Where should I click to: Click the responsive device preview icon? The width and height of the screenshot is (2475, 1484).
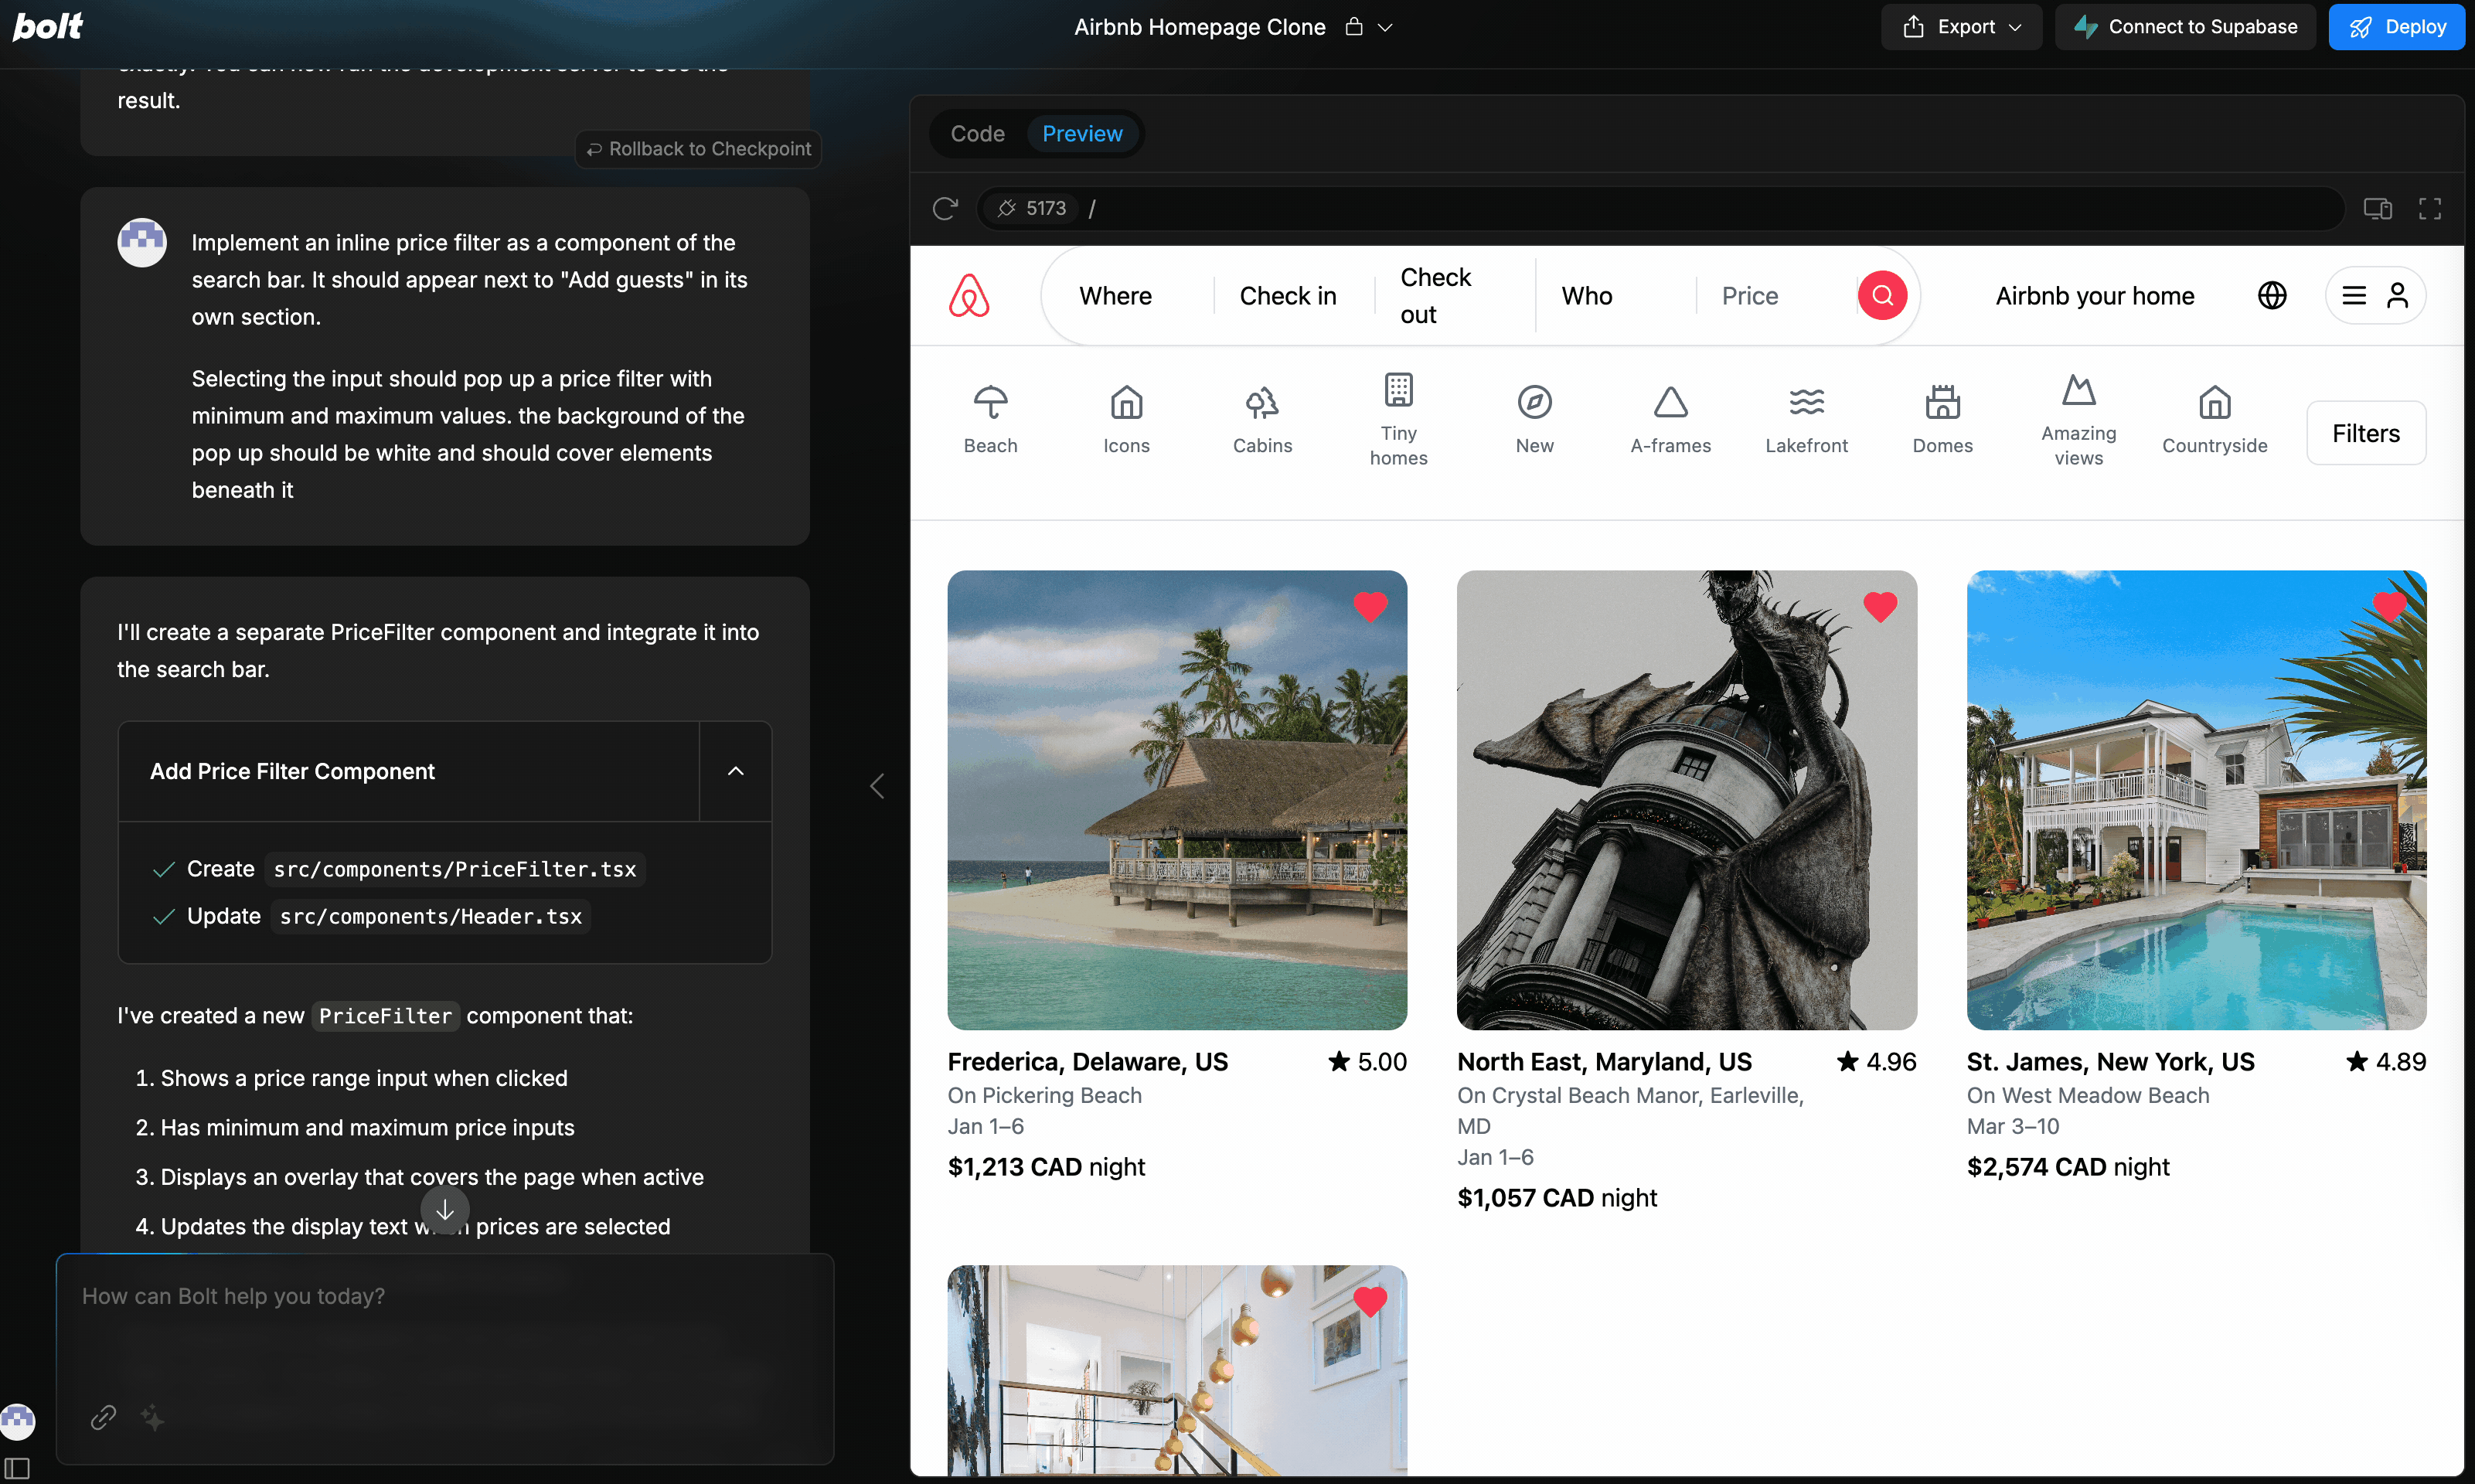[x=2377, y=208]
